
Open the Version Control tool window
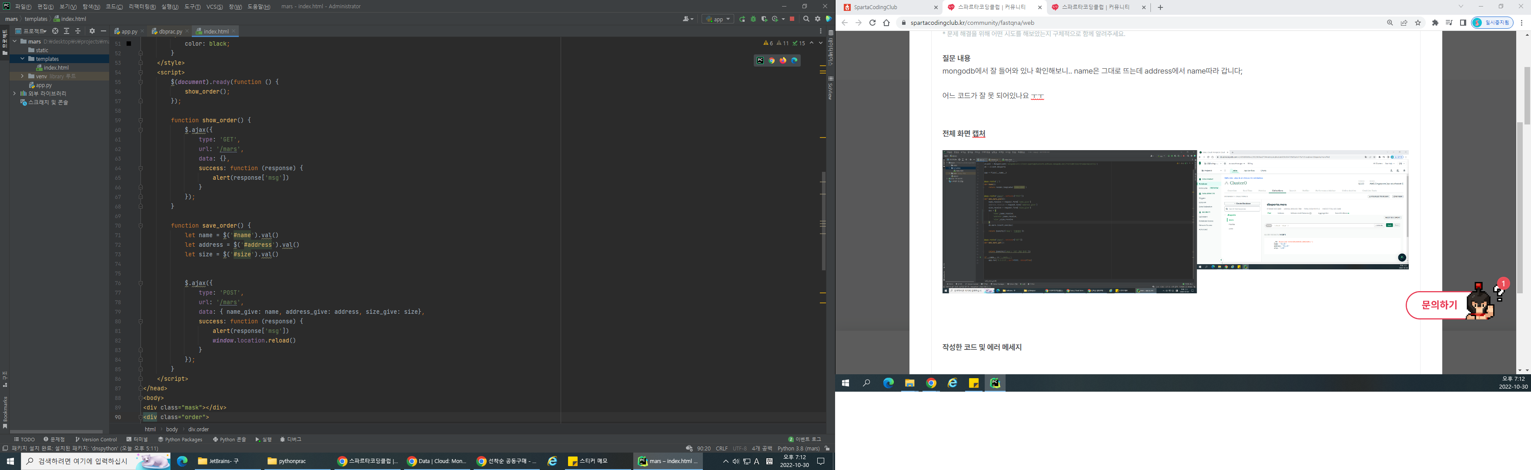click(x=96, y=440)
